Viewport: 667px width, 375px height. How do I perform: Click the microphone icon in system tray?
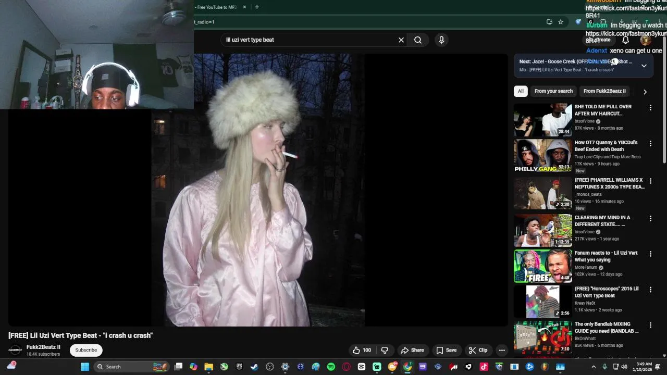click(605, 367)
